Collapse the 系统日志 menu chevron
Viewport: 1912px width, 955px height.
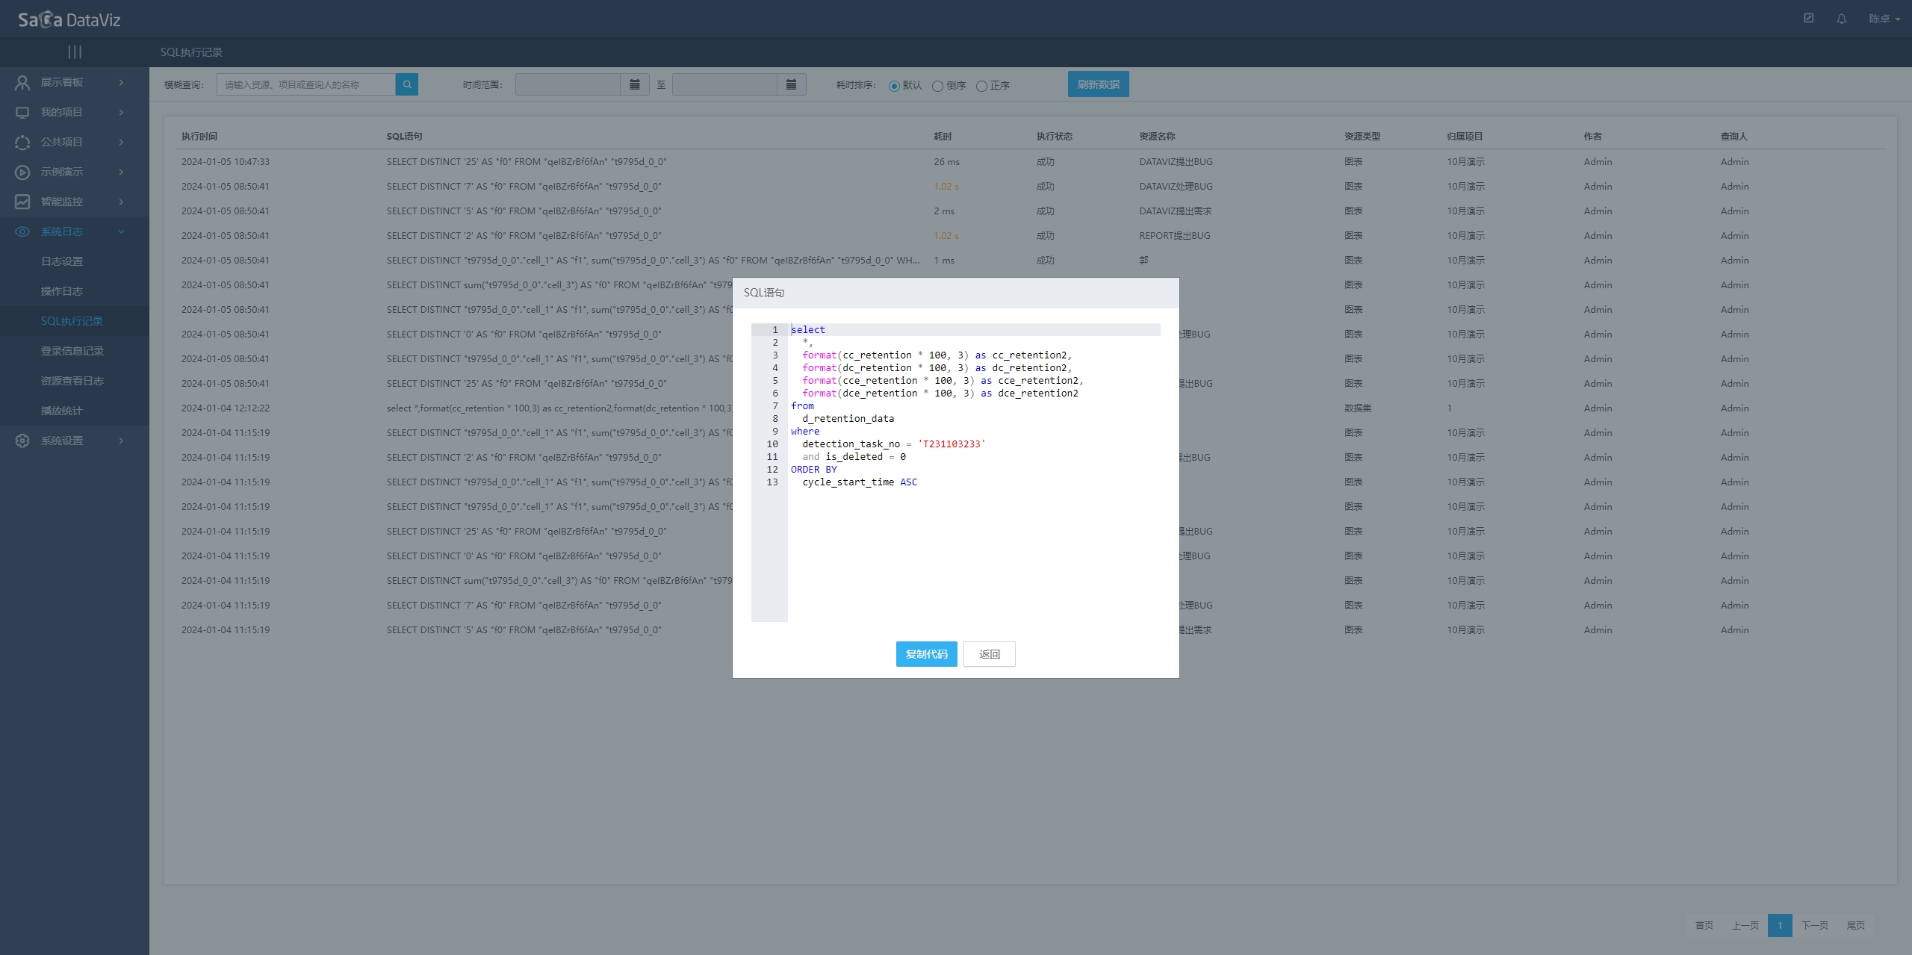click(121, 231)
